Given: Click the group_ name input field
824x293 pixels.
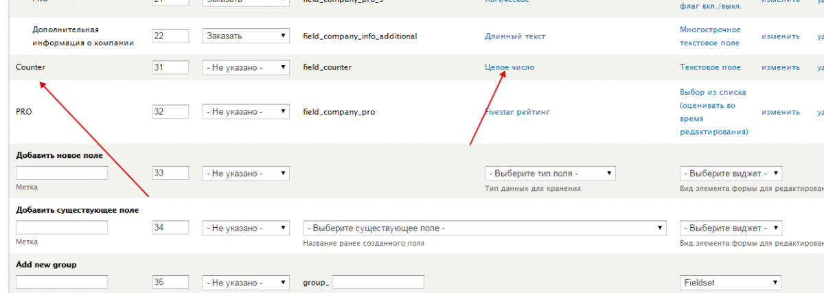Looking at the screenshot, I should (x=378, y=283).
